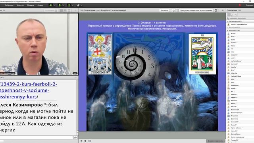Toggle the webcam icon

tap(69, 5)
